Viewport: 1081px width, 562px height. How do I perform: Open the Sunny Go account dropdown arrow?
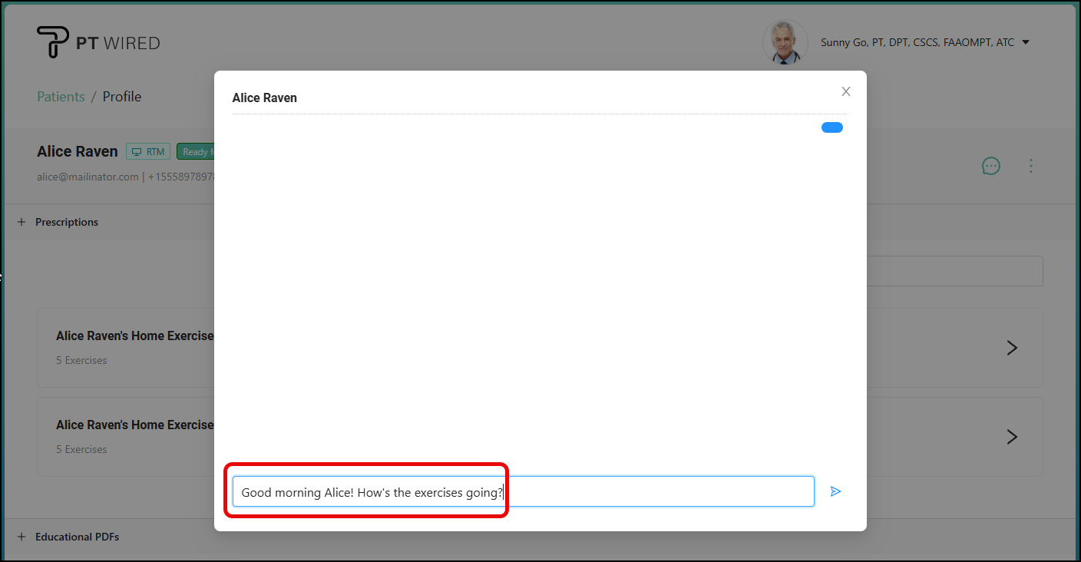pyautogui.click(x=1026, y=42)
